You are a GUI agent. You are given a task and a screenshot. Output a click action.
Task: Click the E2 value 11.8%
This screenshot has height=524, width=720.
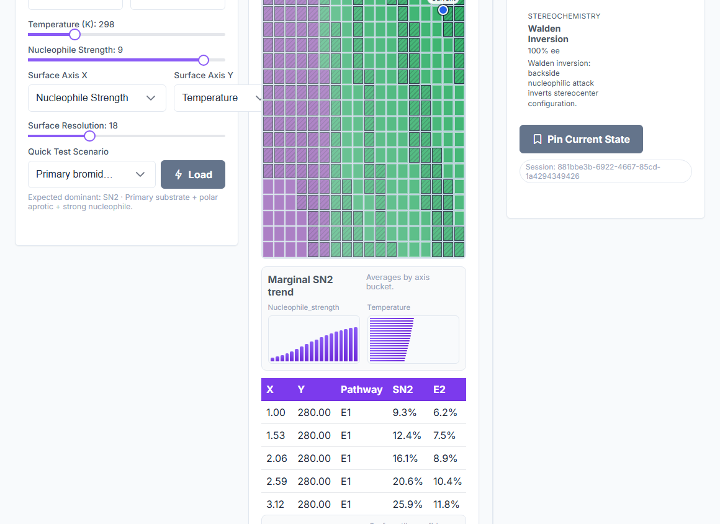(446, 504)
